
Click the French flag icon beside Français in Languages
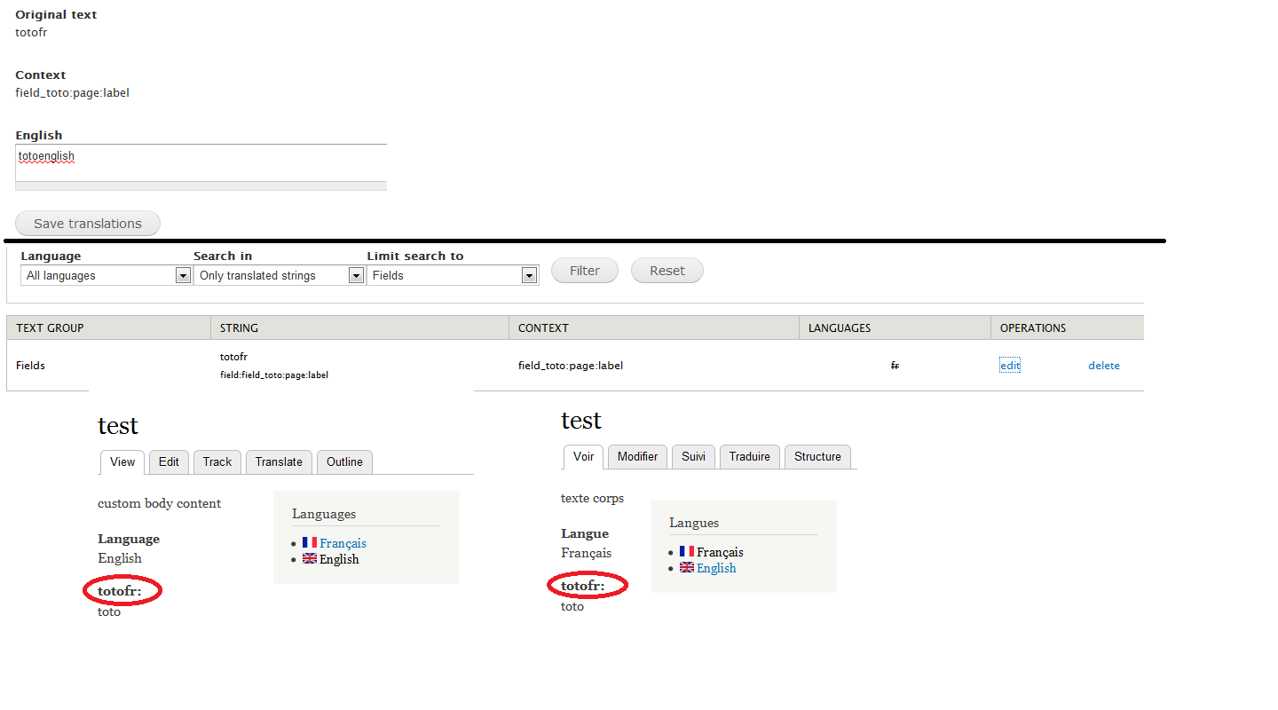(x=309, y=542)
